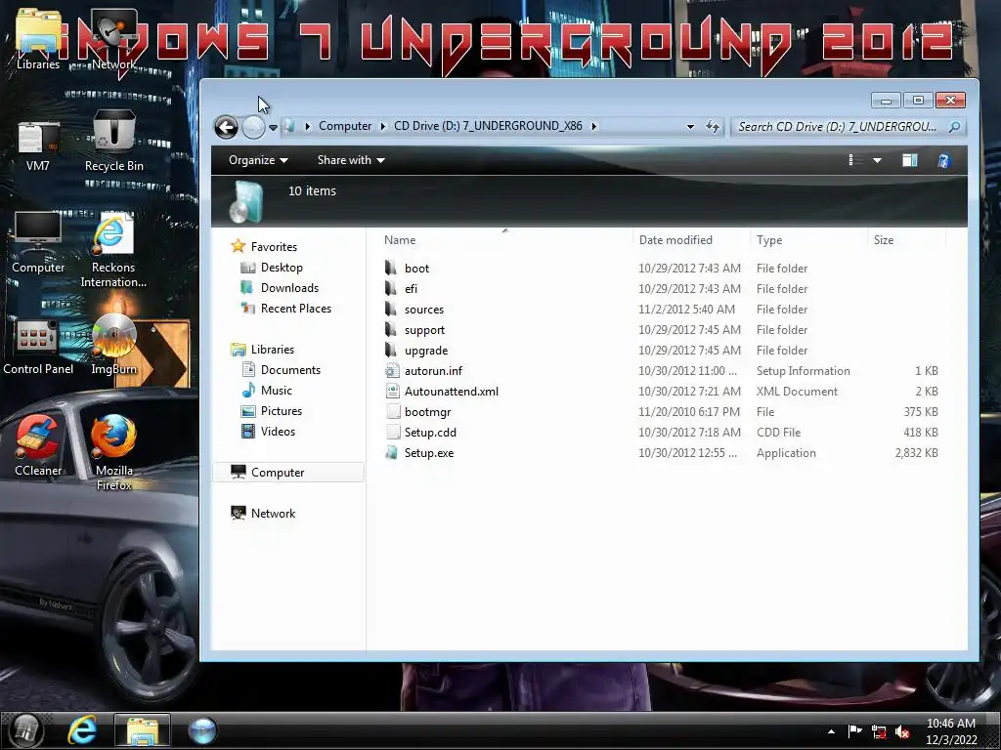Click the 375 KB size cell
The width and height of the screenshot is (1001, 750).
point(921,412)
